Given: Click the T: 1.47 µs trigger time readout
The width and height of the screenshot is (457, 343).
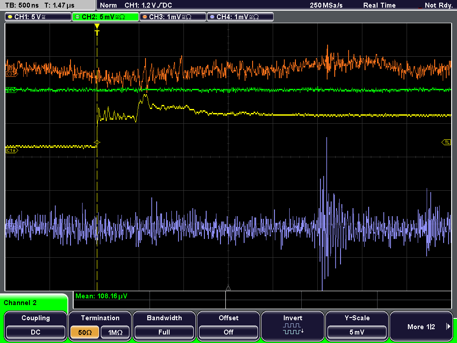Looking at the screenshot, I should (x=59, y=5).
